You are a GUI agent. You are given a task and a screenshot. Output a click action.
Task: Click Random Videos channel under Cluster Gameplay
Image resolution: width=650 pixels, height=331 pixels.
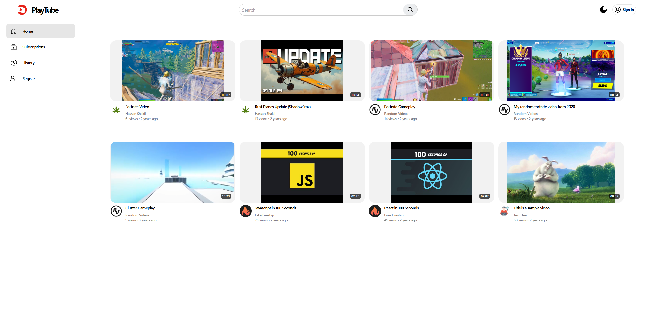point(137,215)
